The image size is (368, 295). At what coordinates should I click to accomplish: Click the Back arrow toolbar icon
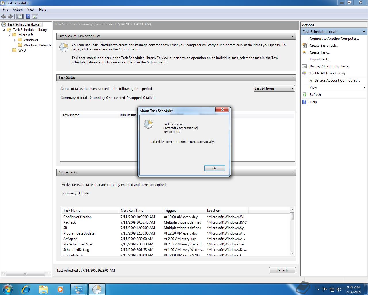click(x=4, y=17)
